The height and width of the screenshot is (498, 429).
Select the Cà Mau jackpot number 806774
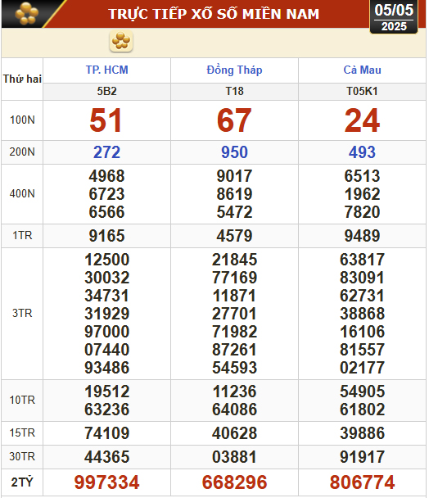coord(363,482)
